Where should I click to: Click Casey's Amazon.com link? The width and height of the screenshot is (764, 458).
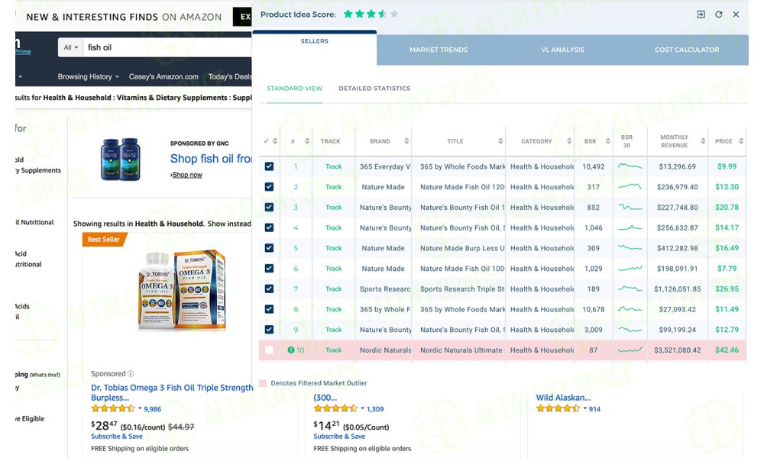point(163,76)
